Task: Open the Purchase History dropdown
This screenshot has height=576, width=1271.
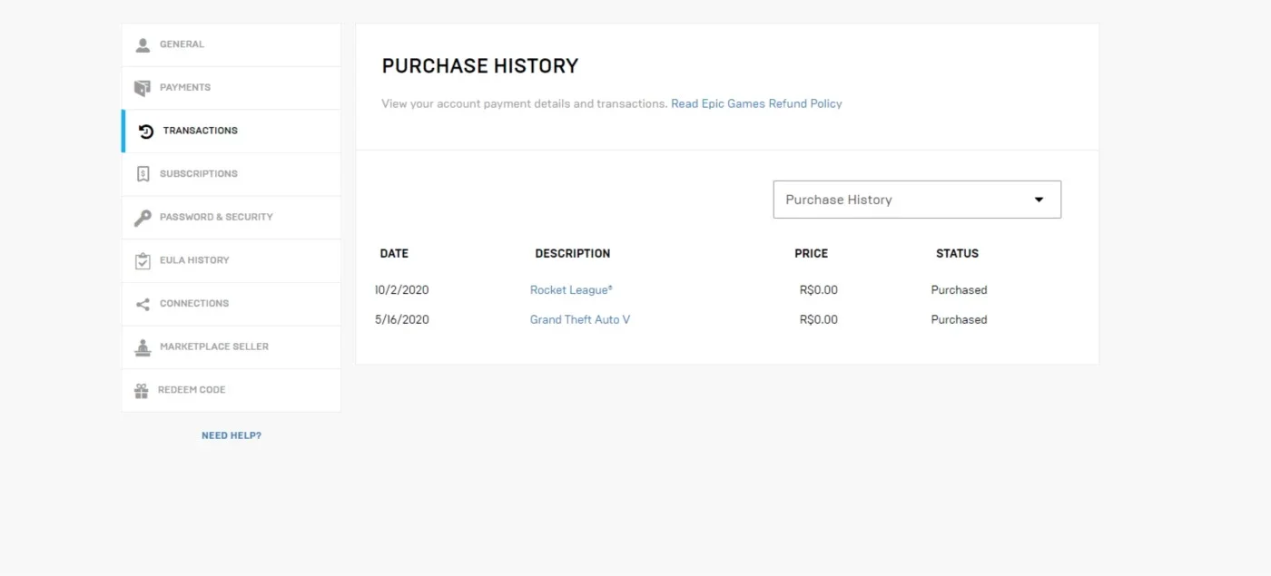Action: [917, 200]
